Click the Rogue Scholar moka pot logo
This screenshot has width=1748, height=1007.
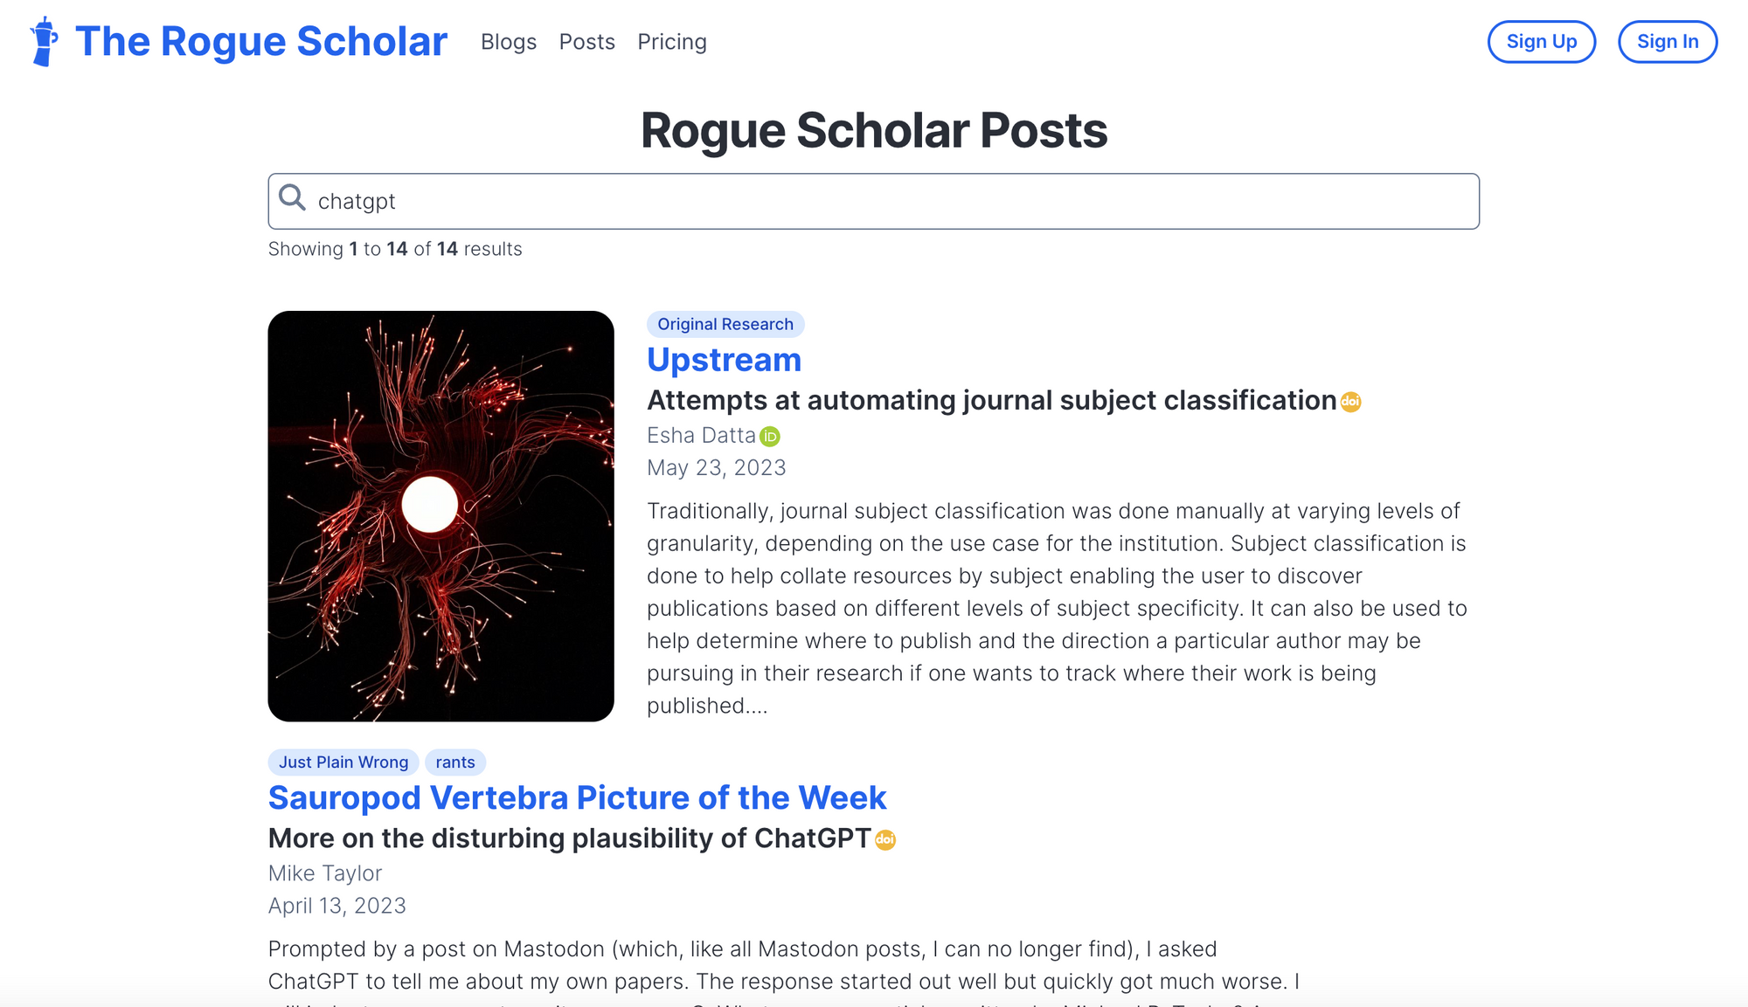point(44,41)
